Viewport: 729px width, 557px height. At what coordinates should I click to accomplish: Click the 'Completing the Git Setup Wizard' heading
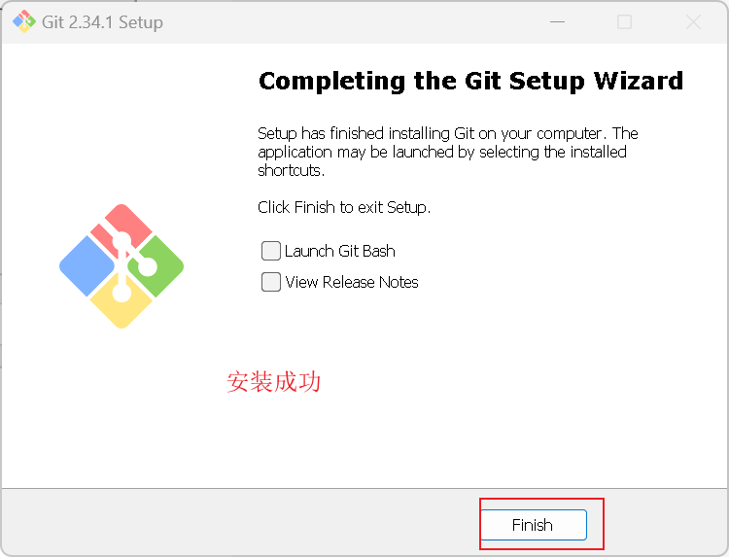471,82
